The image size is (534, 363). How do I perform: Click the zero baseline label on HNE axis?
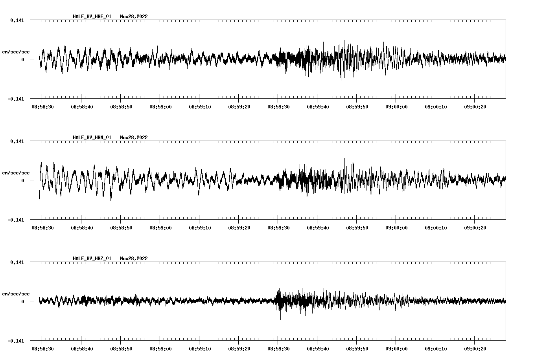point(23,59)
